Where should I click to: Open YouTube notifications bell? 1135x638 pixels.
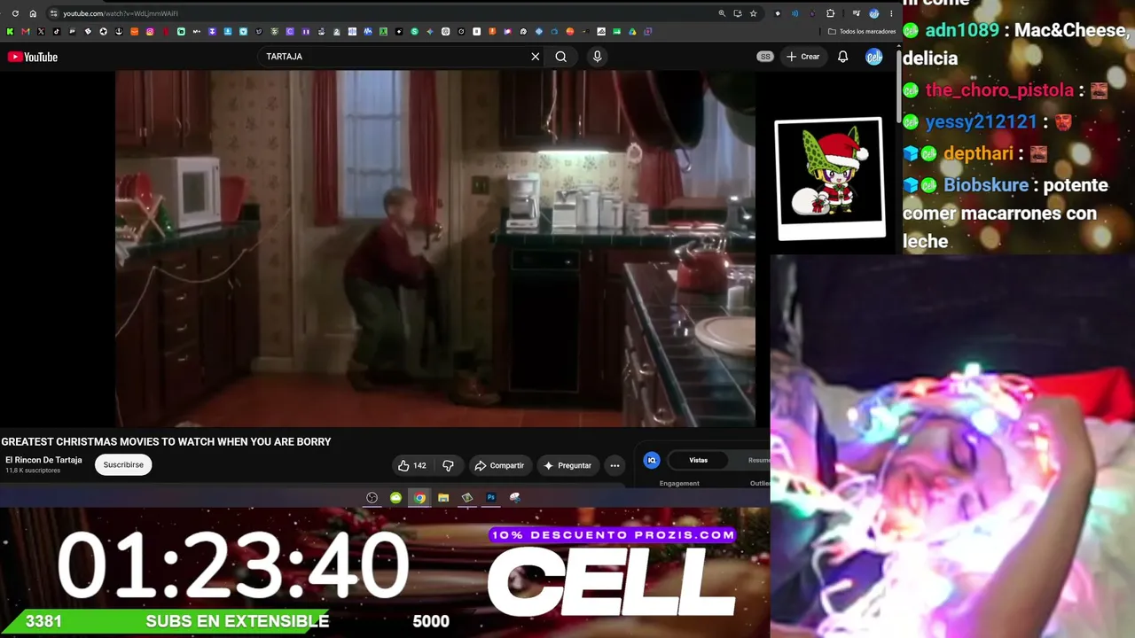[843, 57]
